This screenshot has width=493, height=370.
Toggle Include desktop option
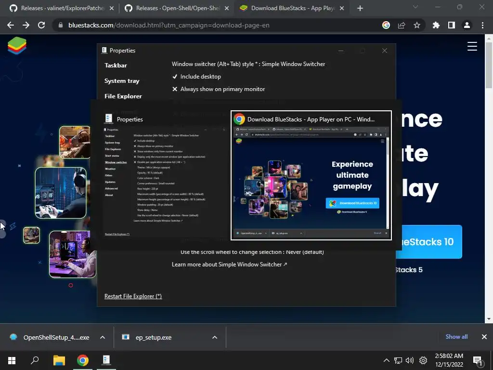(x=196, y=77)
